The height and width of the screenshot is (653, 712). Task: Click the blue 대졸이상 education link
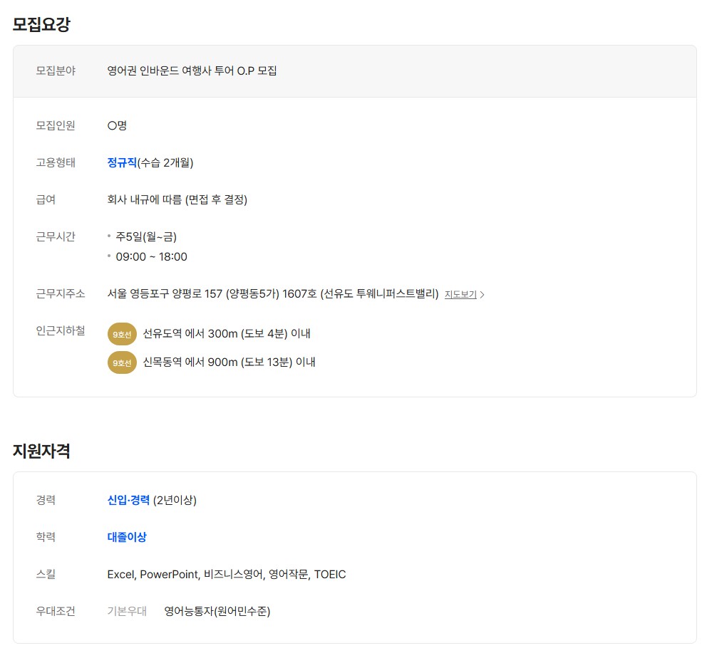pyautogui.click(x=127, y=537)
